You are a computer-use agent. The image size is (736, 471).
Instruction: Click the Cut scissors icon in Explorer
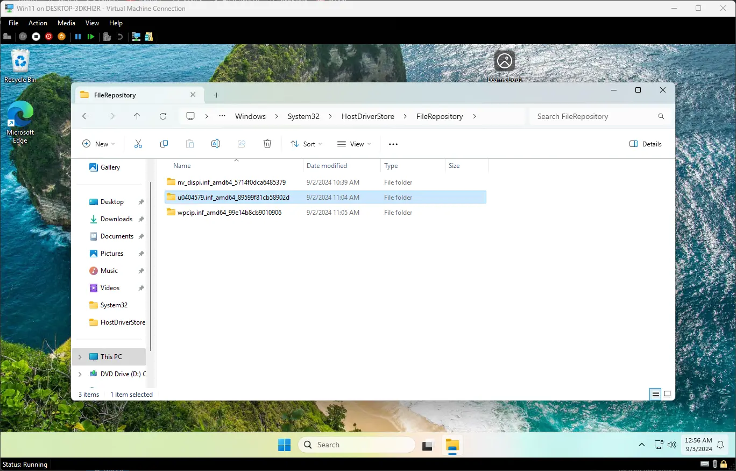[x=138, y=144]
